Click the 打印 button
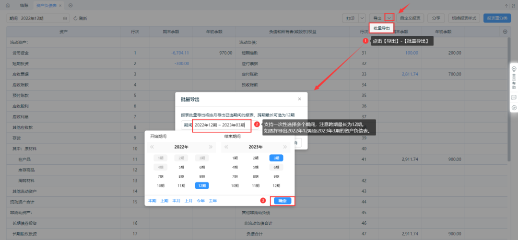The image size is (518, 240). point(350,18)
